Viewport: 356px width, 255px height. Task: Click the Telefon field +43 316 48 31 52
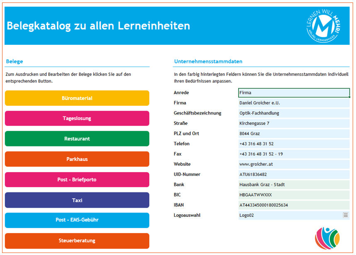tap(294, 143)
